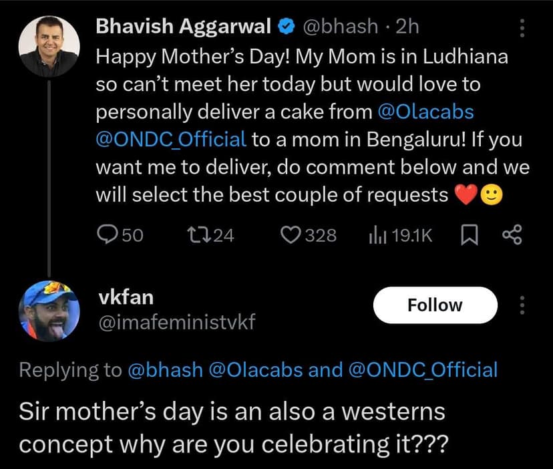
Task: Open Bhavish Aggarwal's profile picture
Action: click(x=49, y=46)
